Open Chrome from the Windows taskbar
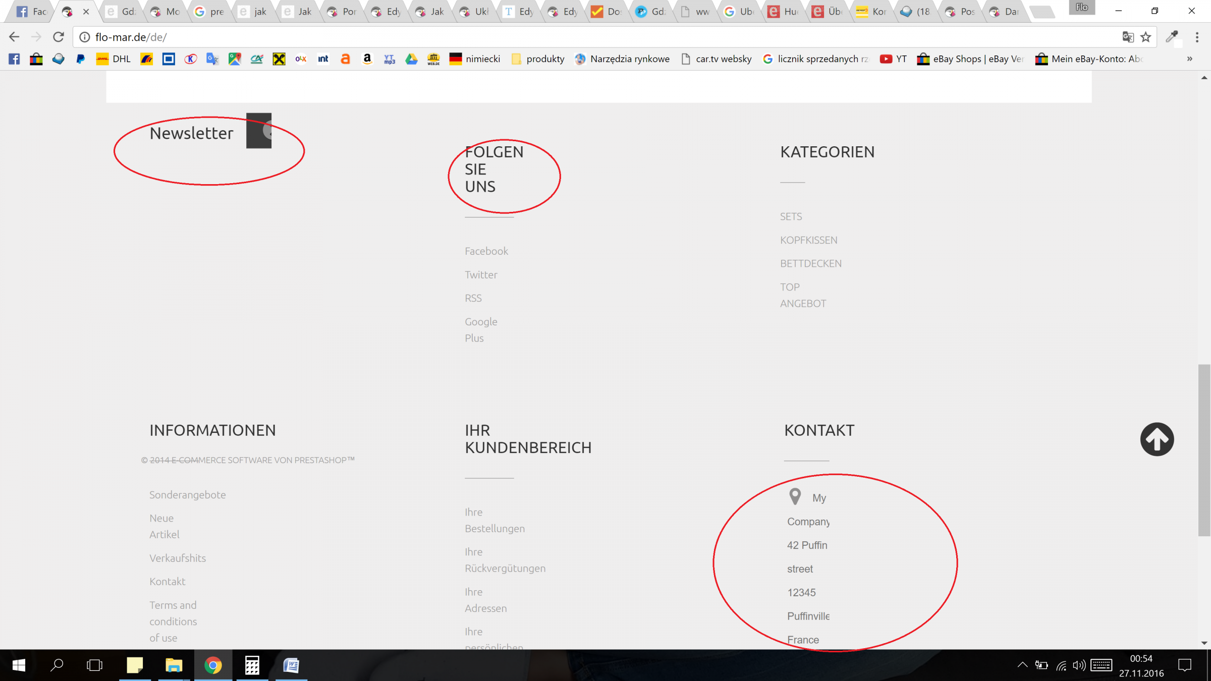1211x681 pixels. (213, 665)
